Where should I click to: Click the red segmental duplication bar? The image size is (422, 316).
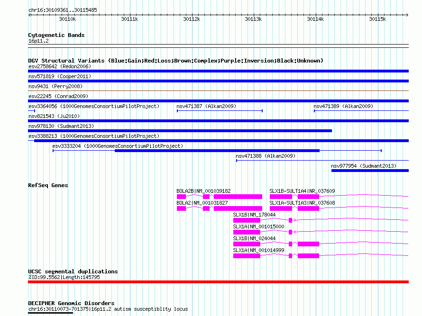(218, 282)
